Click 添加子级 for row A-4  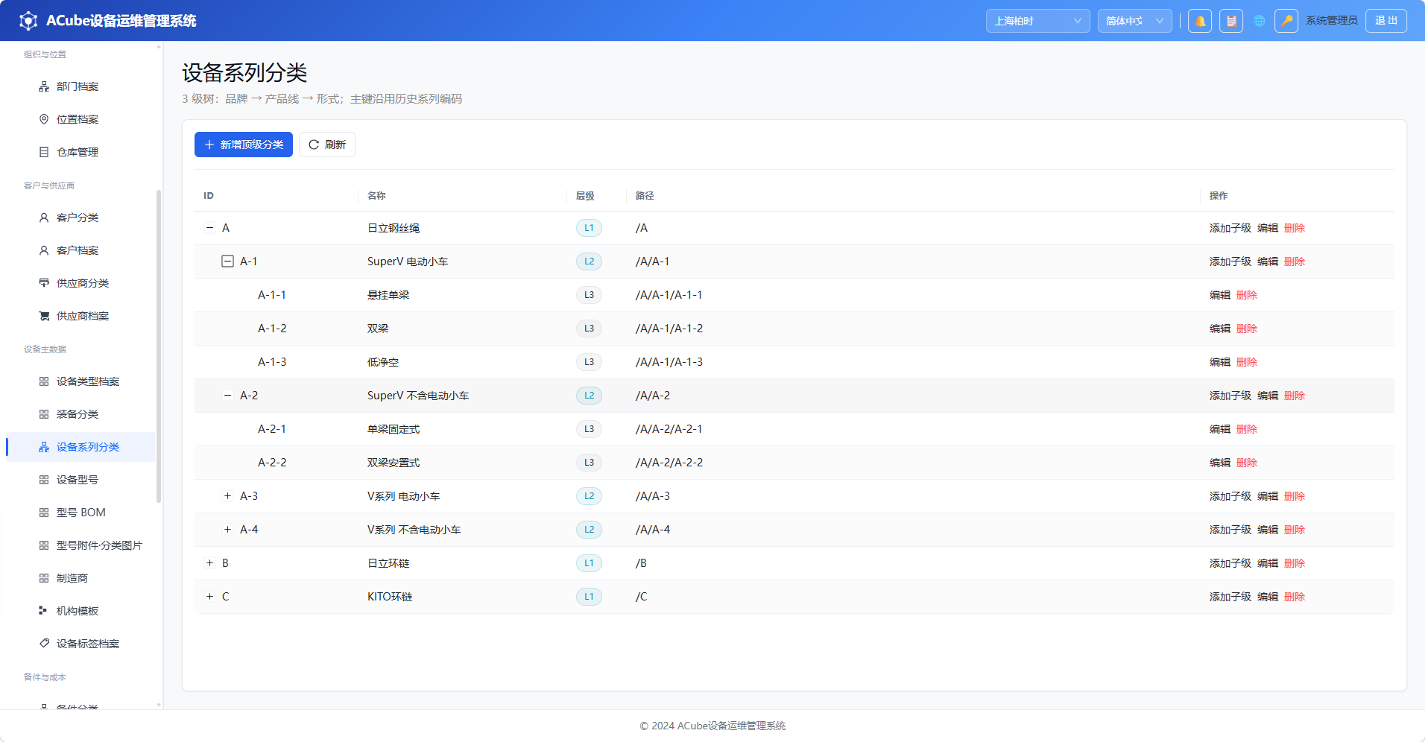tap(1230, 530)
